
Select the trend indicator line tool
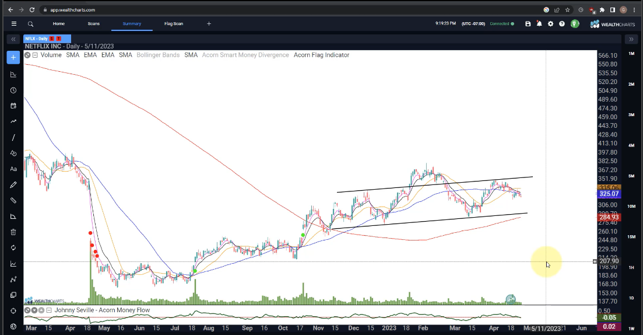(13, 121)
